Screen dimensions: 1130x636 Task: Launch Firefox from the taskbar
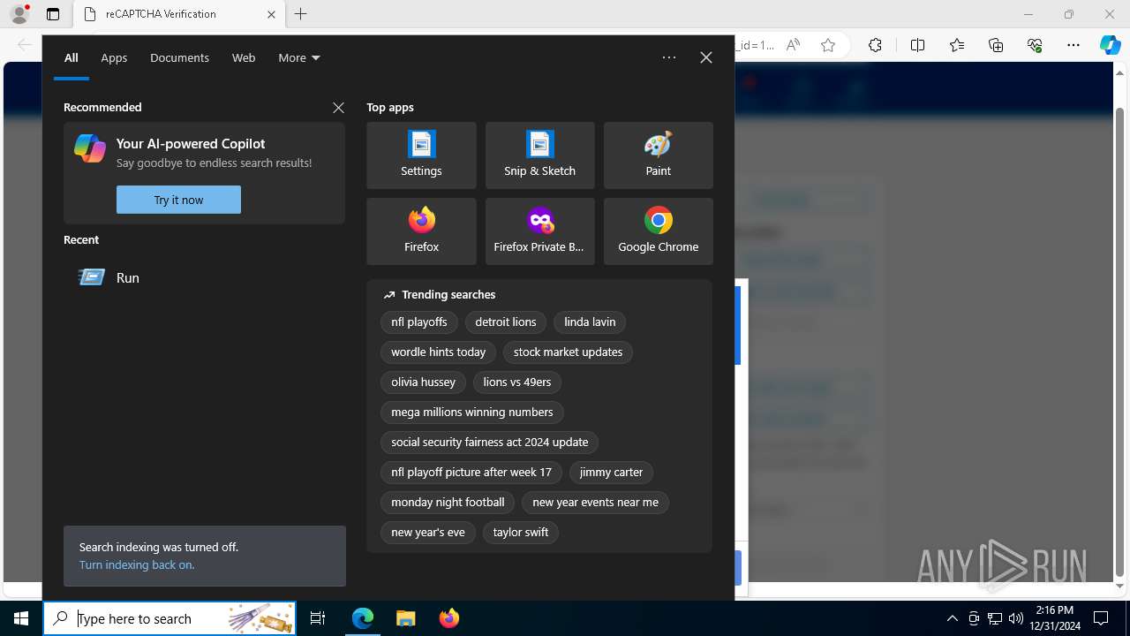click(449, 618)
